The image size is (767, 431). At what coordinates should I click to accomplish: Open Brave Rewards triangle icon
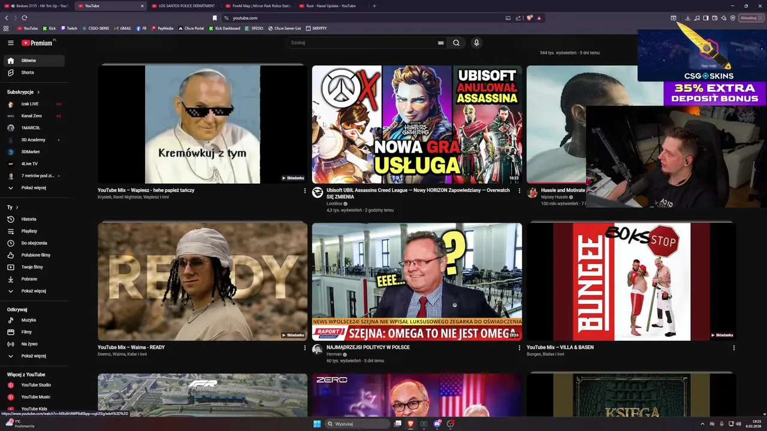539,18
